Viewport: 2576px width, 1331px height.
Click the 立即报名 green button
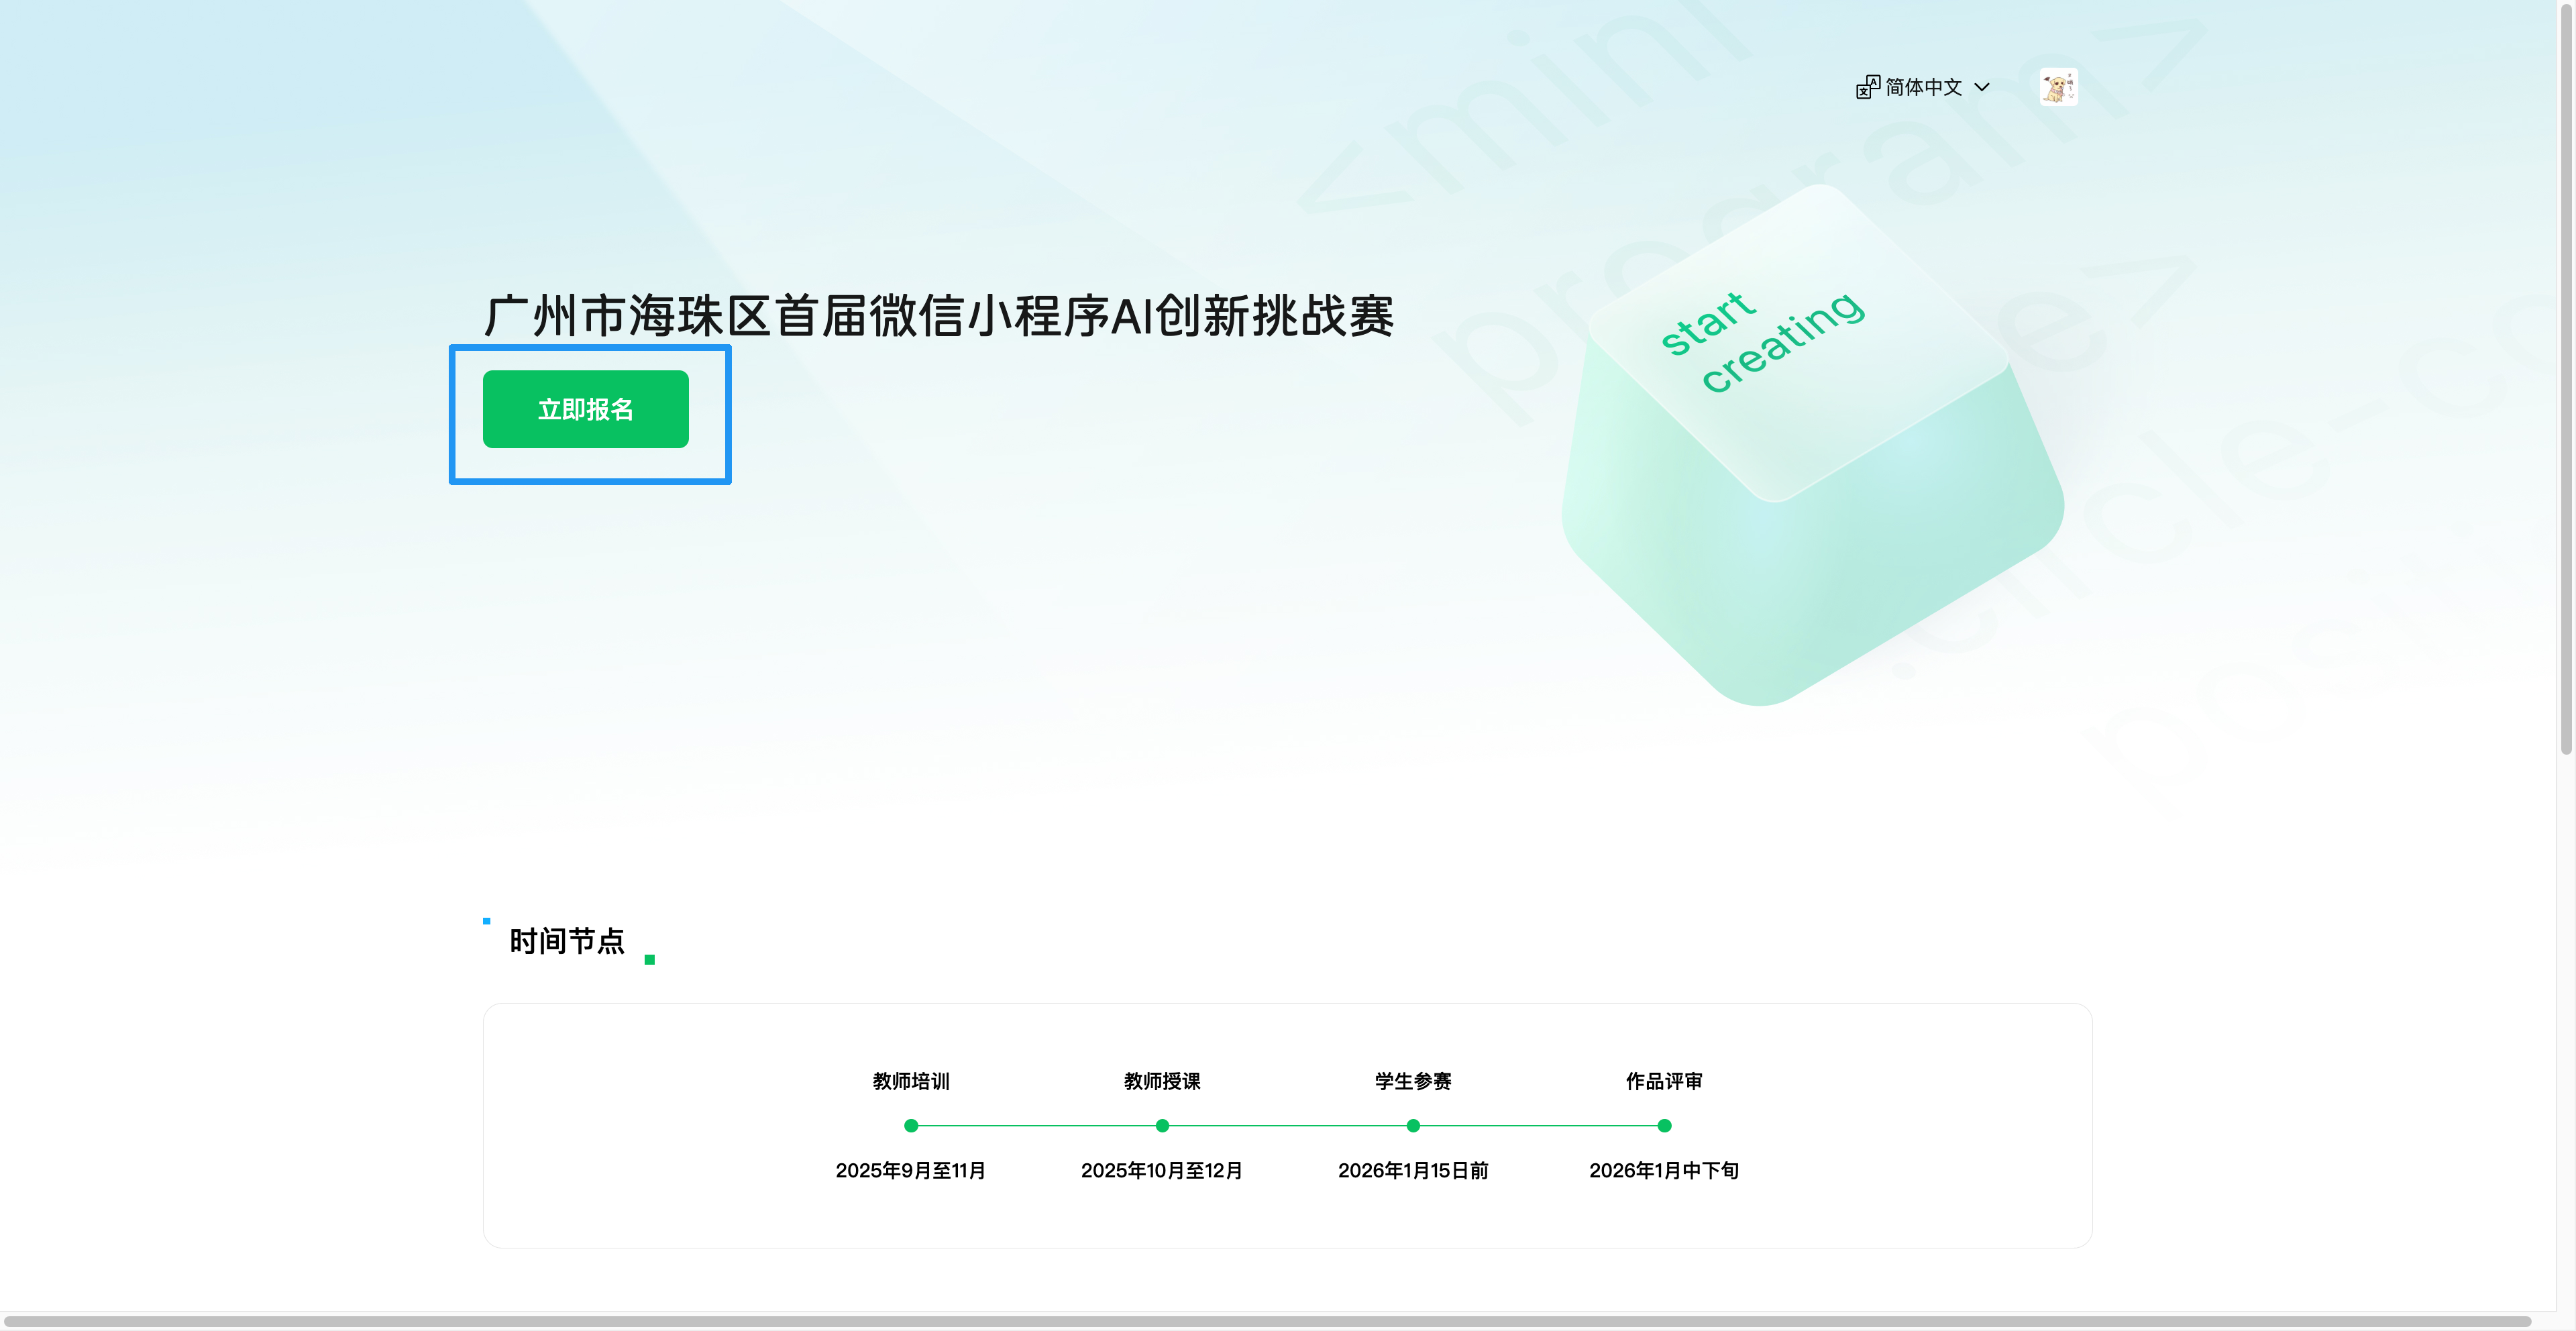(x=585, y=409)
